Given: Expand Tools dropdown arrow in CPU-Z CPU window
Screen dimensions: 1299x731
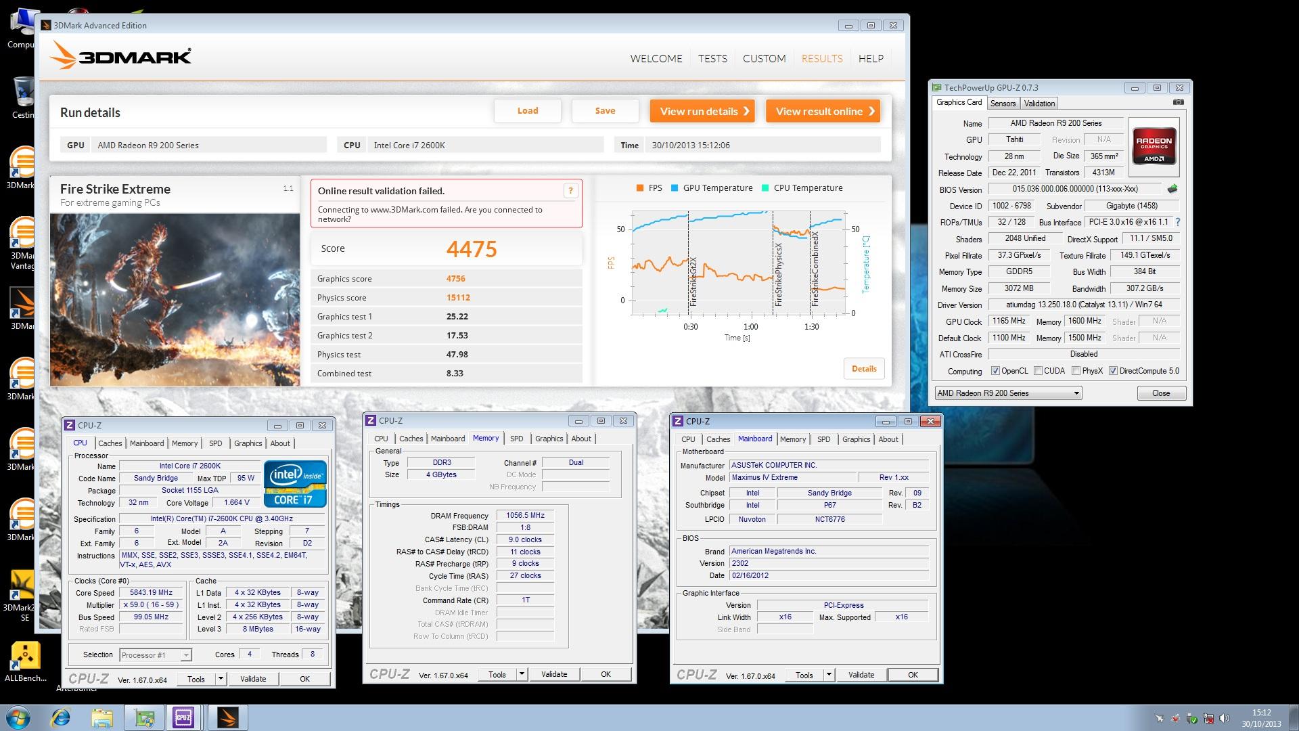Looking at the screenshot, I should 221,679.
